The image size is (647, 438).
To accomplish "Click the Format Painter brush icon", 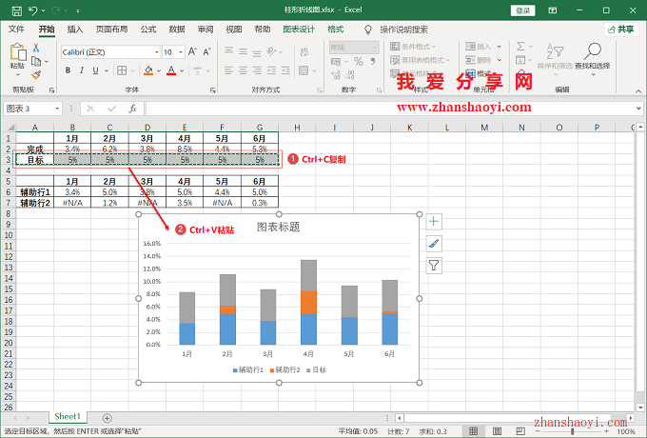I will (36, 75).
